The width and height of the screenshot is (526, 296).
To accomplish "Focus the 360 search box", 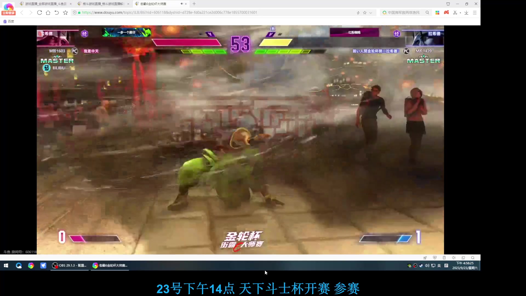I will (x=403, y=13).
